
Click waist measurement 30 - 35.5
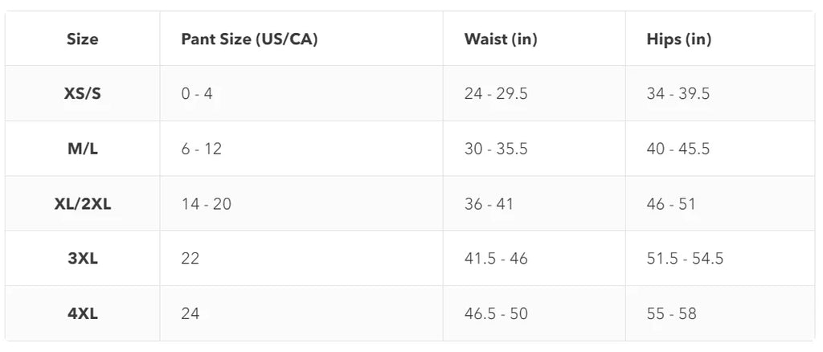pyautogui.click(x=496, y=149)
